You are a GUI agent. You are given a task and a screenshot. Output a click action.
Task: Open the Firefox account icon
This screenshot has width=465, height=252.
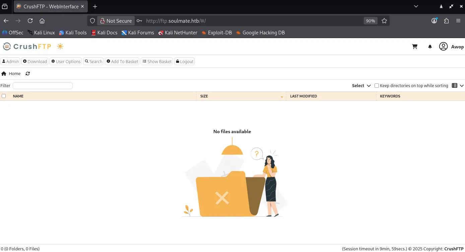pyautogui.click(x=434, y=21)
